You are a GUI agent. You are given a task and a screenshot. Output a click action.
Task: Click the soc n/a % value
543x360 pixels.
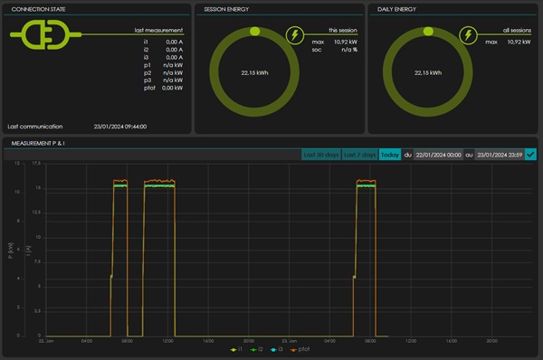pos(349,50)
